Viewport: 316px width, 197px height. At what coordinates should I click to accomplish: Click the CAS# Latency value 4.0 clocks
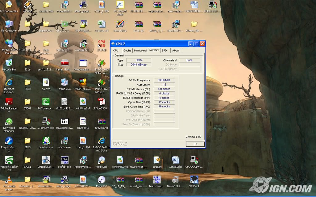[164, 89]
